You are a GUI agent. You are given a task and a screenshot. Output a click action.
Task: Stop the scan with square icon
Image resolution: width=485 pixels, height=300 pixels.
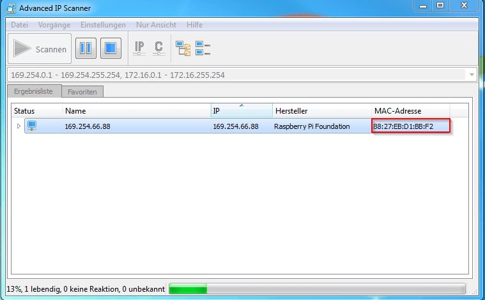pos(111,49)
